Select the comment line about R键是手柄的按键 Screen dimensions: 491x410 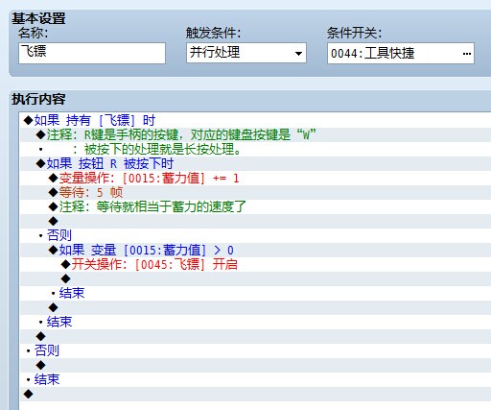click(x=256, y=134)
